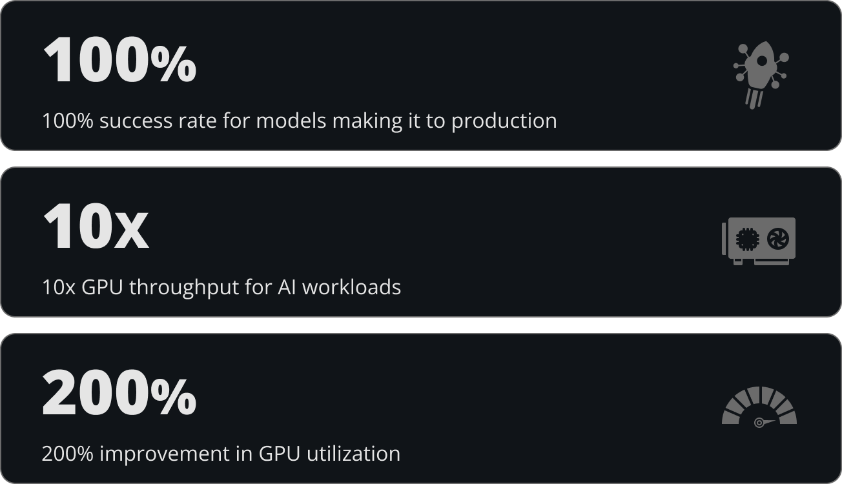The width and height of the screenshot is (842, 484).
Task: Select the GPU graphics card icon
Action: click(759, 241)
